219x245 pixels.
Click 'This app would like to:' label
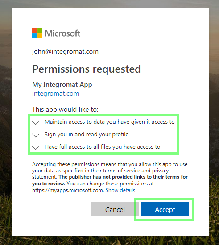(65, 110)
